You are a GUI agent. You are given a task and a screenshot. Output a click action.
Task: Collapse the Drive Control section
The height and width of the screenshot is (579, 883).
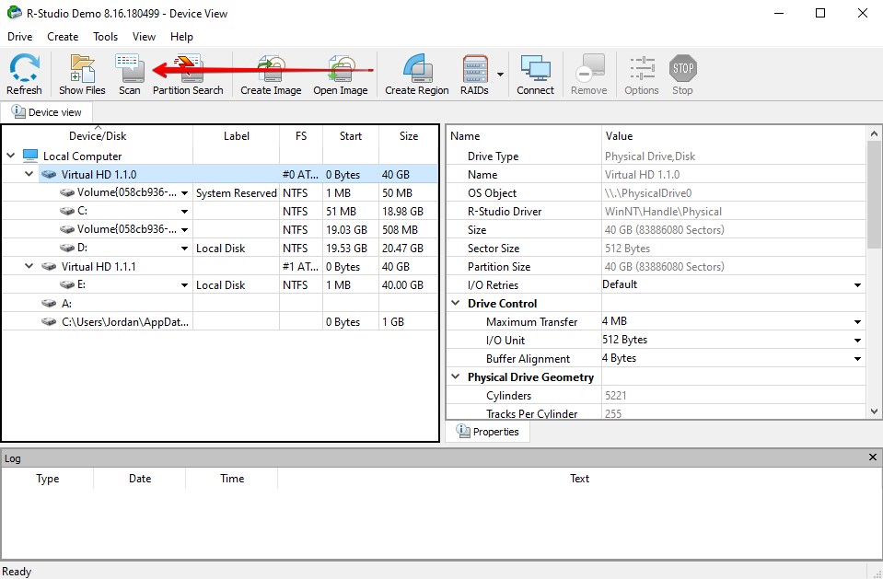tap(456, 303)
